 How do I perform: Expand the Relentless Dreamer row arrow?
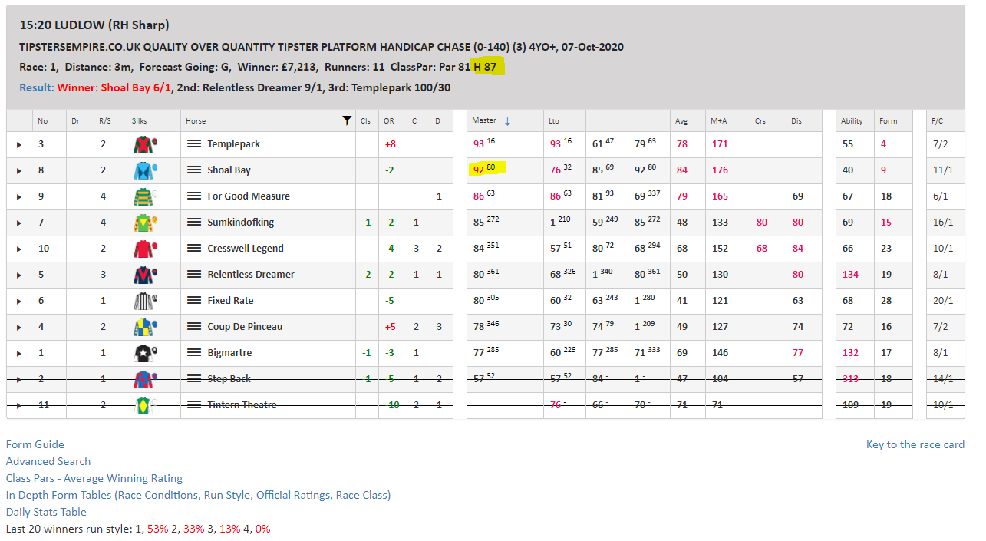point(19,275)
